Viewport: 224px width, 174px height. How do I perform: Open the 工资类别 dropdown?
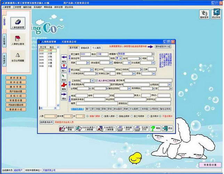point(93,81)
